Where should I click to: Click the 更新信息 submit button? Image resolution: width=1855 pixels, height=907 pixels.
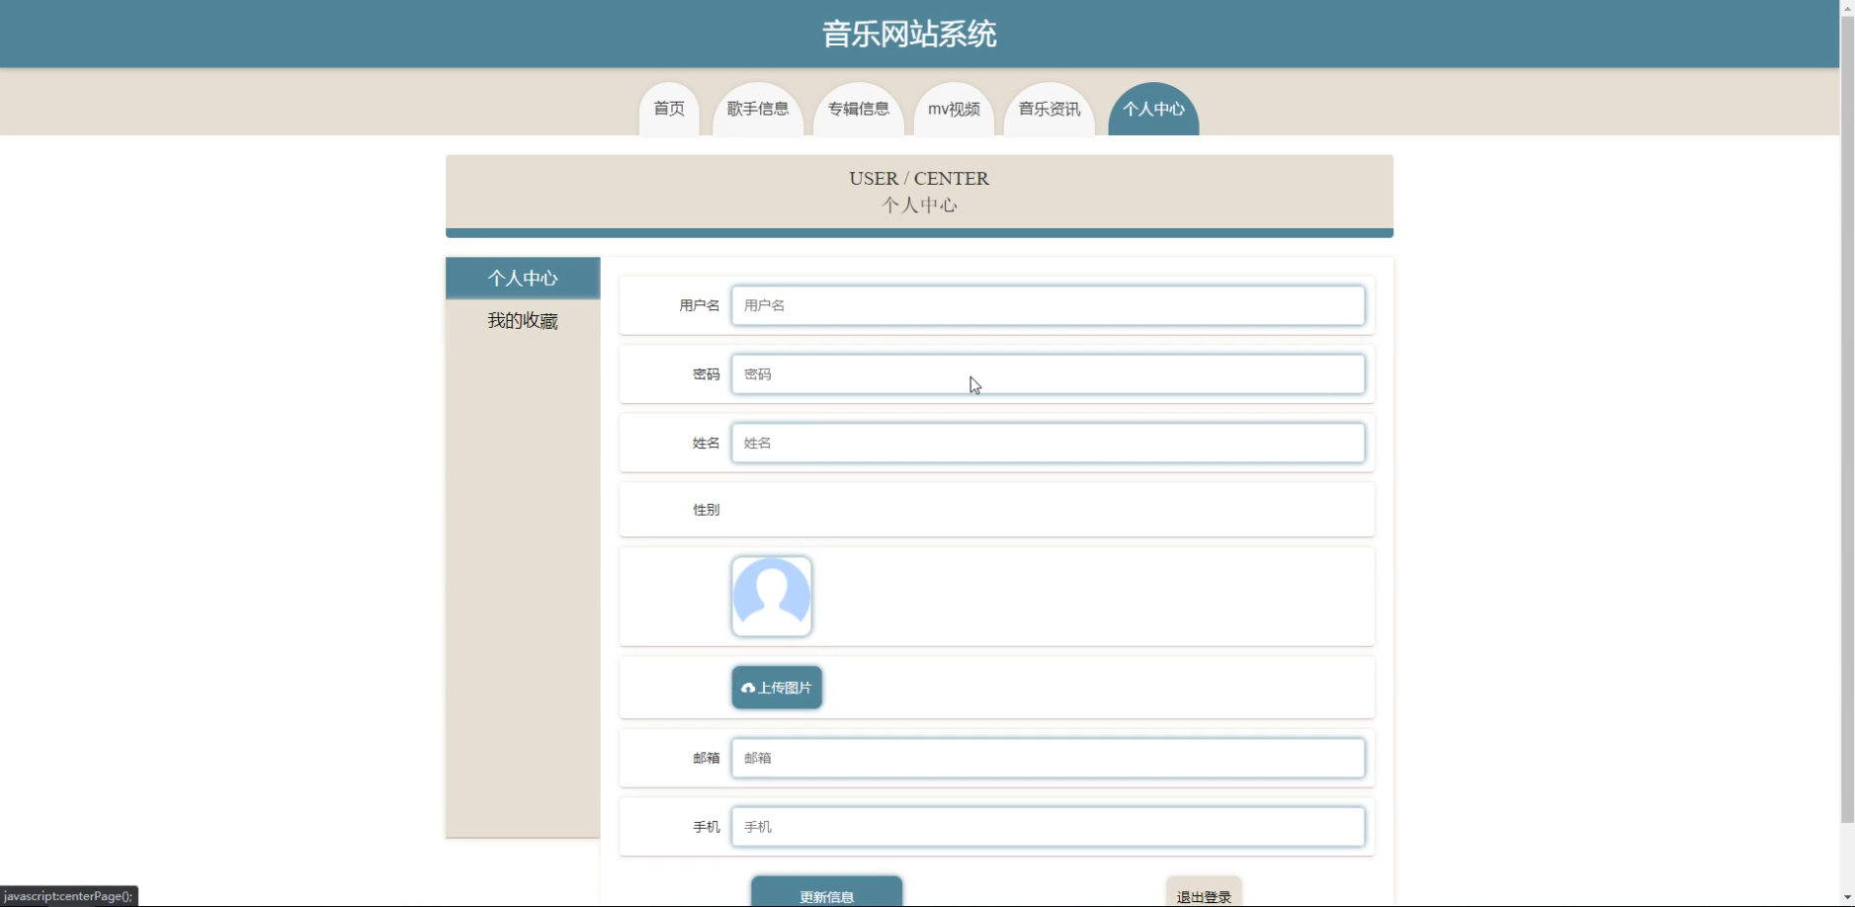coord(826,893)
